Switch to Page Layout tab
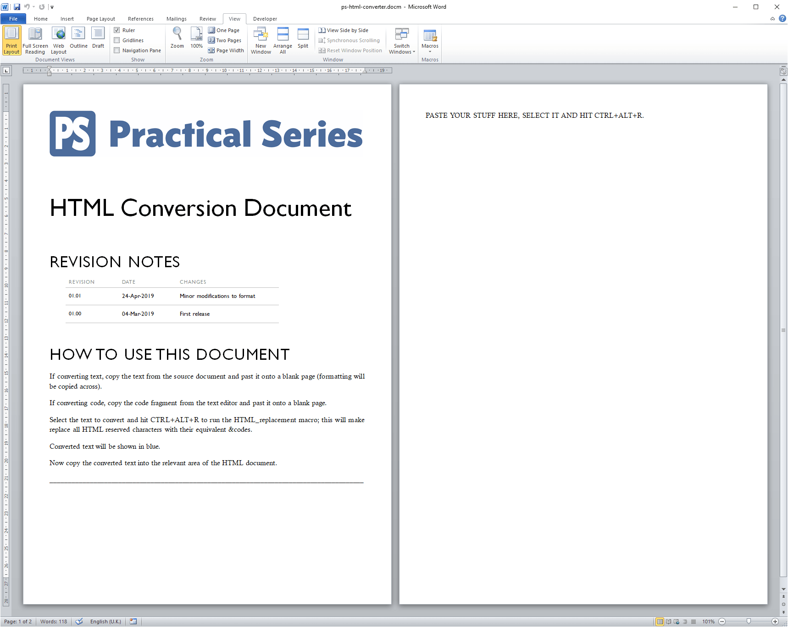The image size is (788, 627). (x=101, y=19)
